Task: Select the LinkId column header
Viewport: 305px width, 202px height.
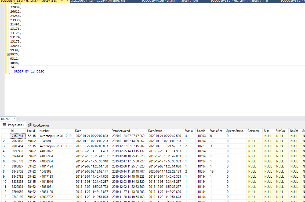Action: [x=32, y=131]
